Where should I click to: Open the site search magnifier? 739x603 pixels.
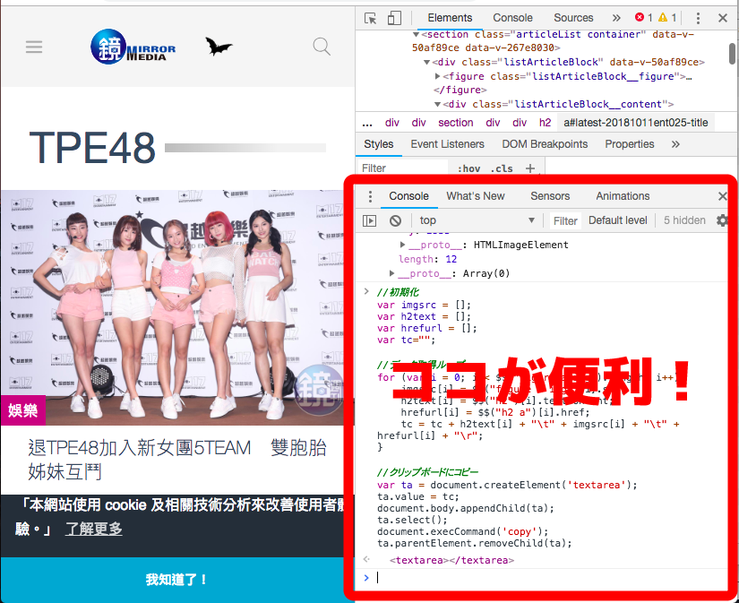click(x=322, y=47)
